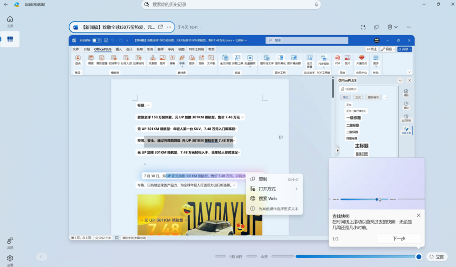Open the 打开方式 submenu arrow
This screenshot has width=456, height=267.
point(296,189)
